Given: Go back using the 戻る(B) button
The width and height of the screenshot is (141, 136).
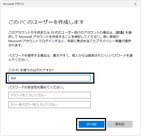Looking at the screenshot, I should tap(120, 124).
